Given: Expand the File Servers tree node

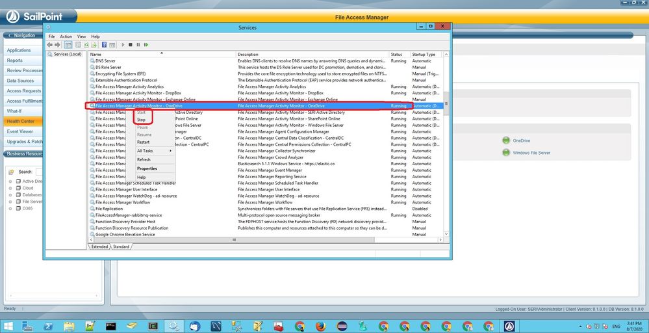Looking at the screenshot, I should pyautogui.click(x=10, y=202).
